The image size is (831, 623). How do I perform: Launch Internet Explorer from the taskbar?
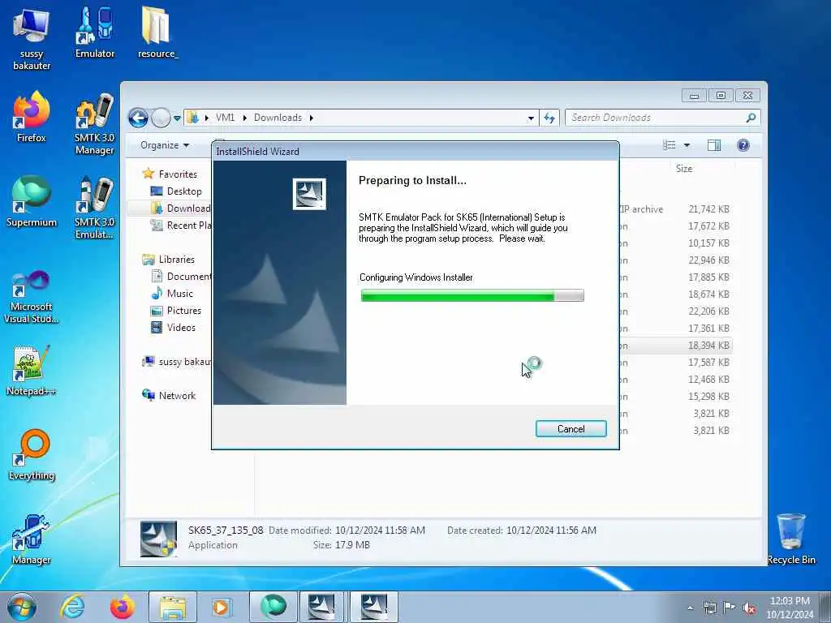click(72, 607)
